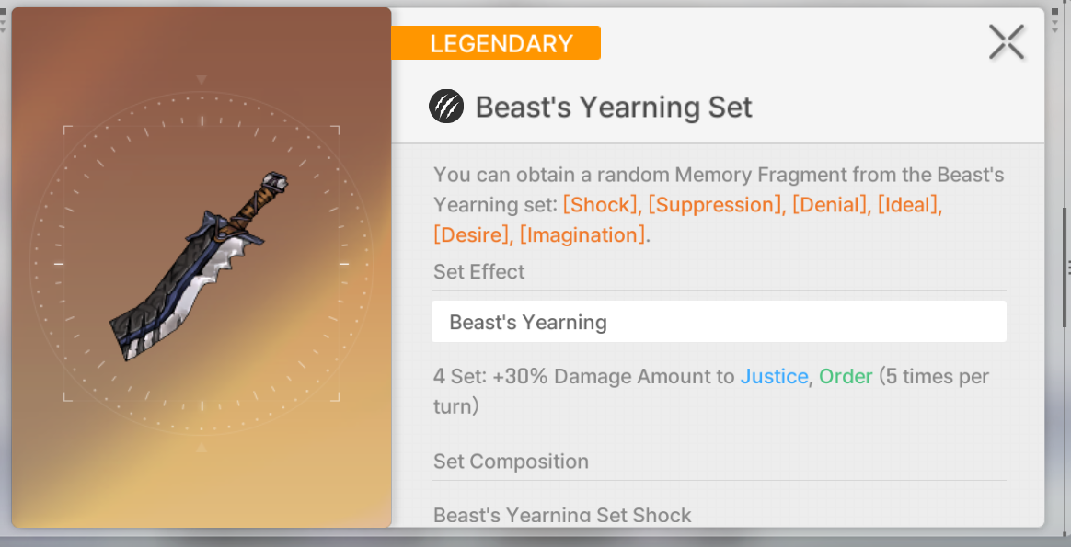The image size is (1071, 547).
Task: Click the green Order attribute keyword
Action: click(845, 376)
